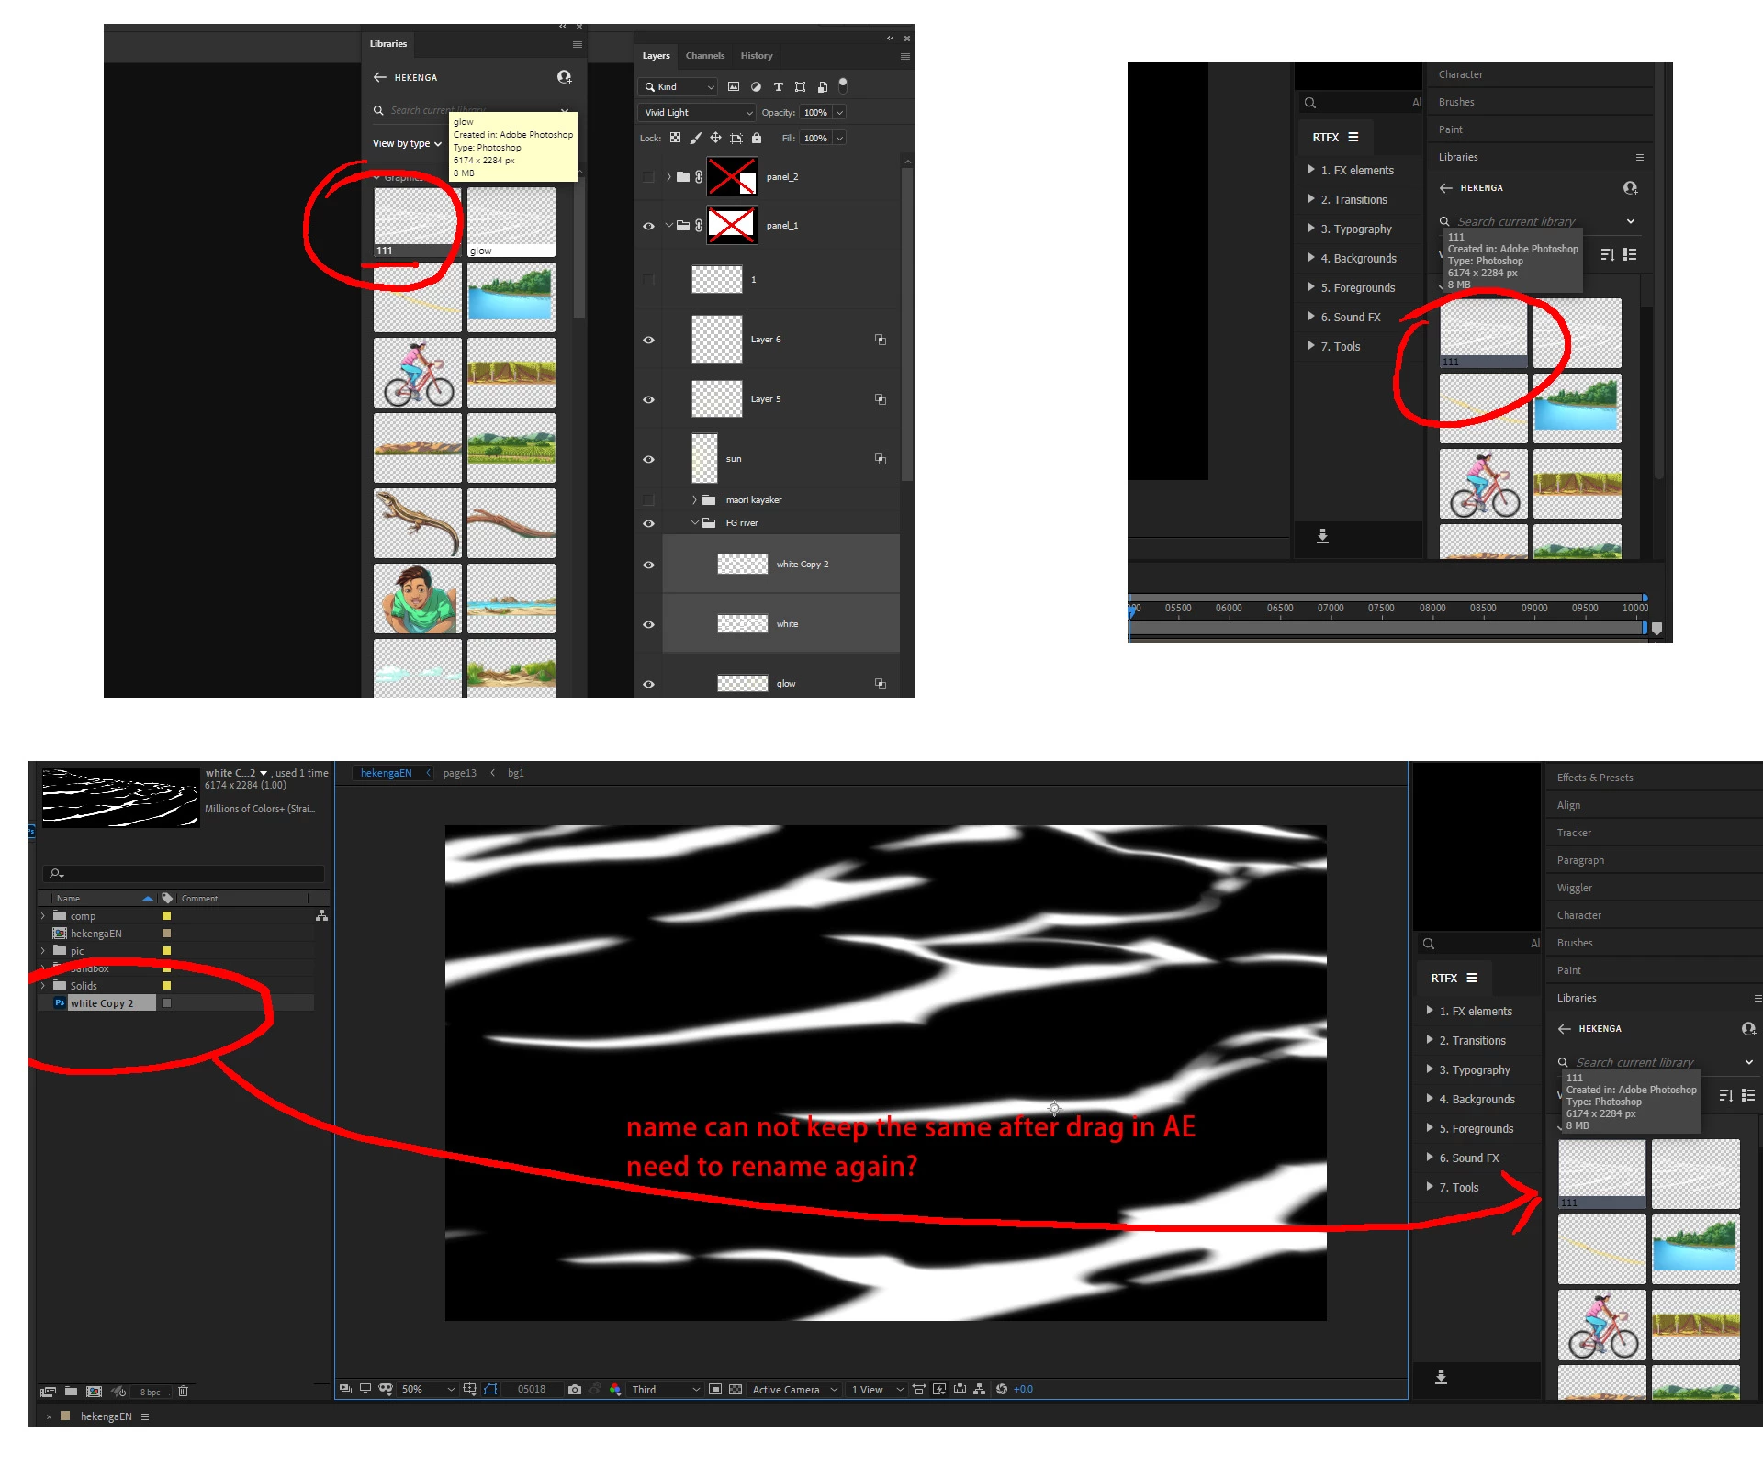Expand the 4. Backgrounds category bottom panel
This screenshot has width=1763, height=1466.
click(1430, 1099)
